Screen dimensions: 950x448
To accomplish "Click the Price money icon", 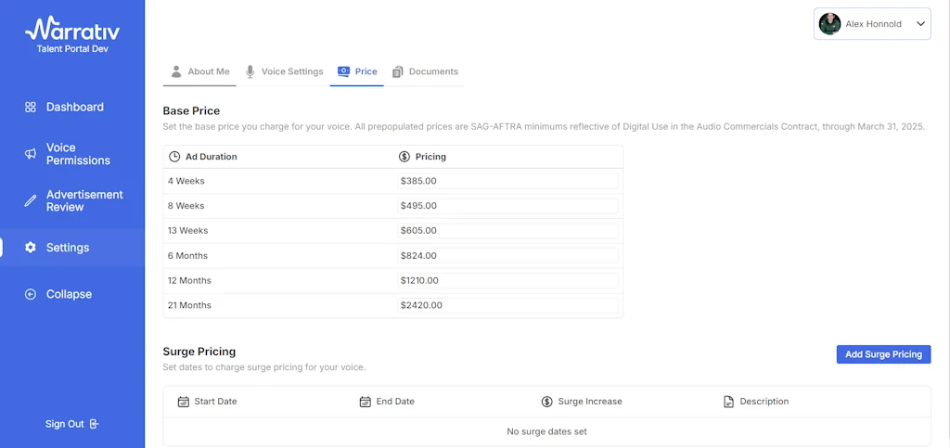I will click(x=343, y=71).
